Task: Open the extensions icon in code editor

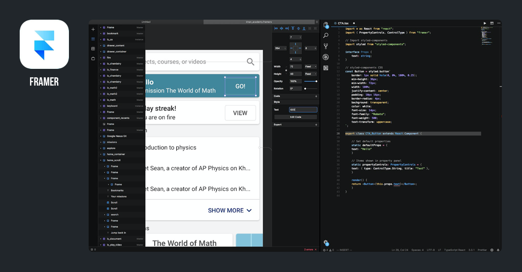Action: [x=326, y=68]
